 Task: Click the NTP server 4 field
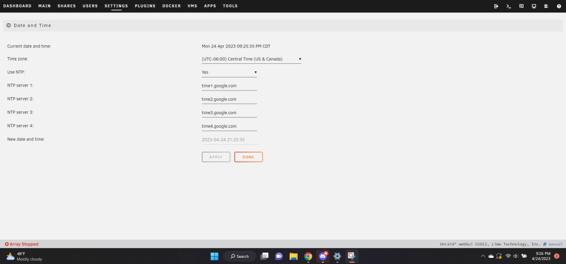pyautogui.click(x=229, y=127)
